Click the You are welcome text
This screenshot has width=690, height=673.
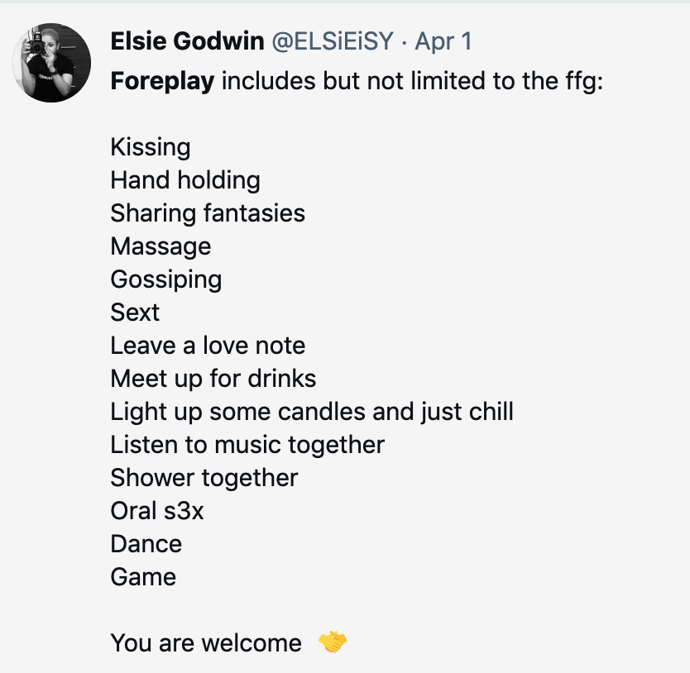pos(206,643)
